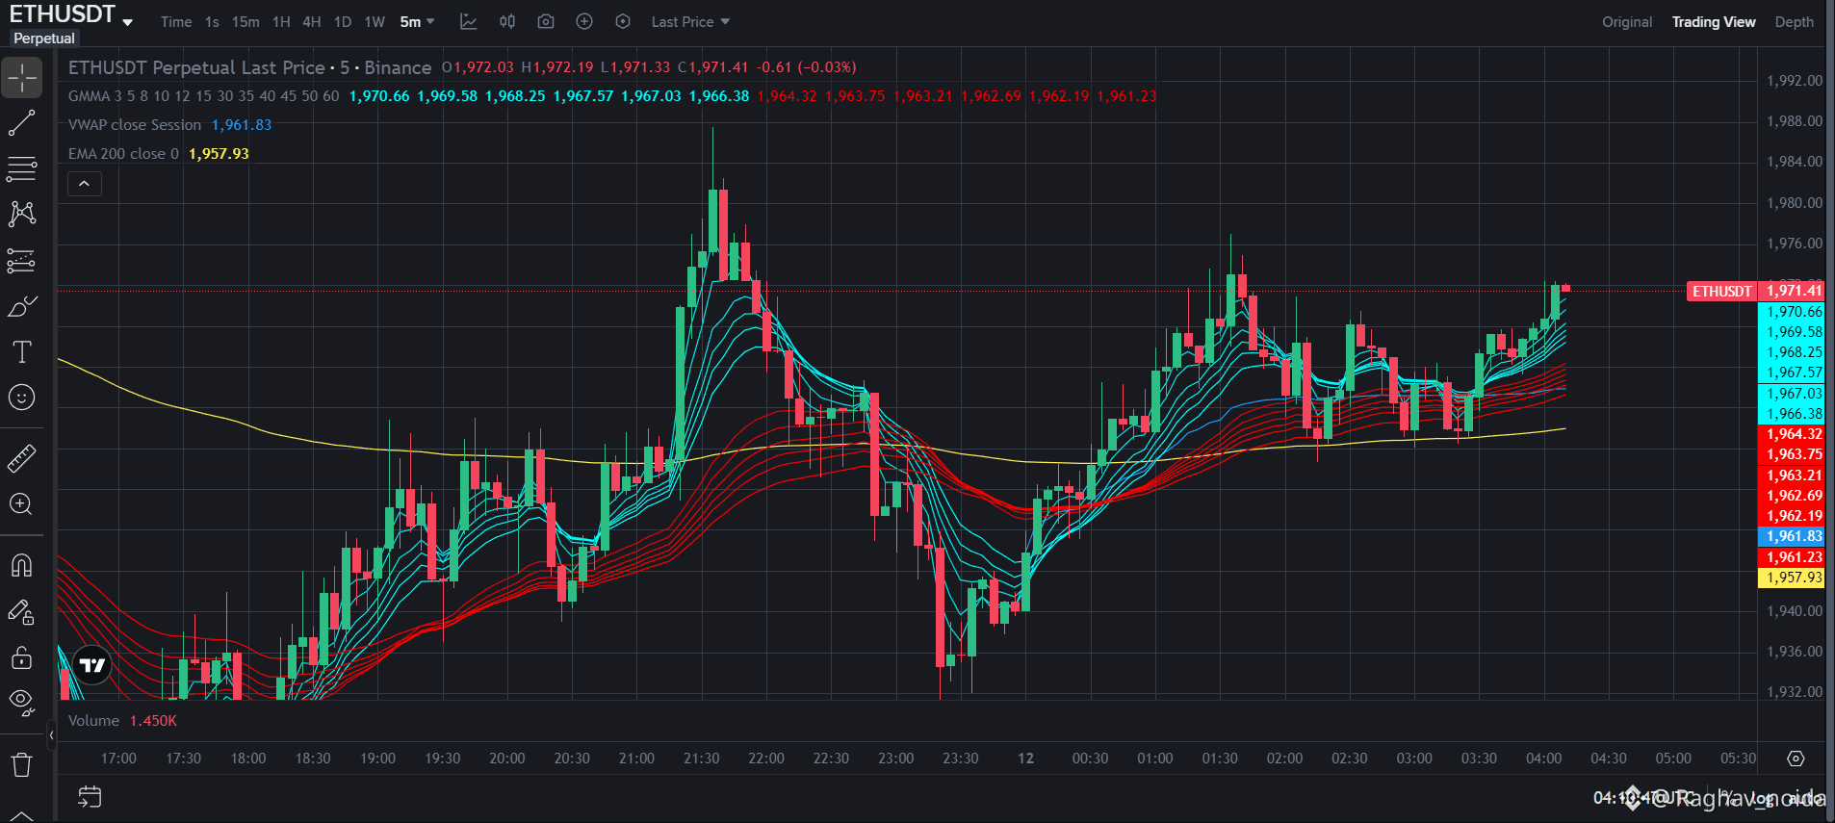
Task: Click the trash remove drawings icon
Action: click(22, 764)
